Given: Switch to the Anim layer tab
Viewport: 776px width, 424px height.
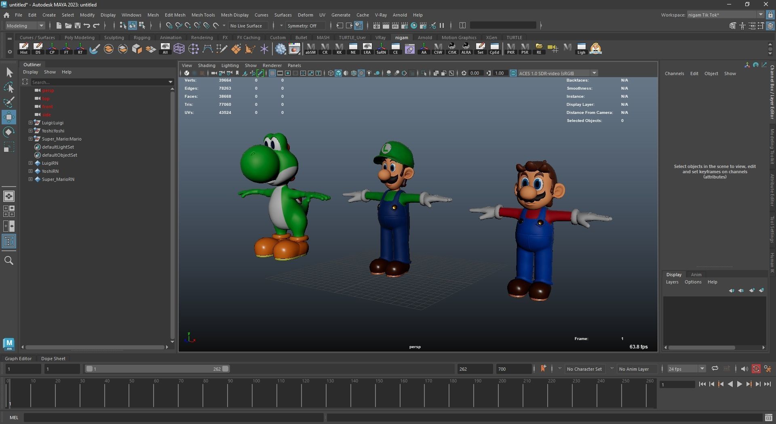Looking at the screenshot, I should click(x=696, y=275).
